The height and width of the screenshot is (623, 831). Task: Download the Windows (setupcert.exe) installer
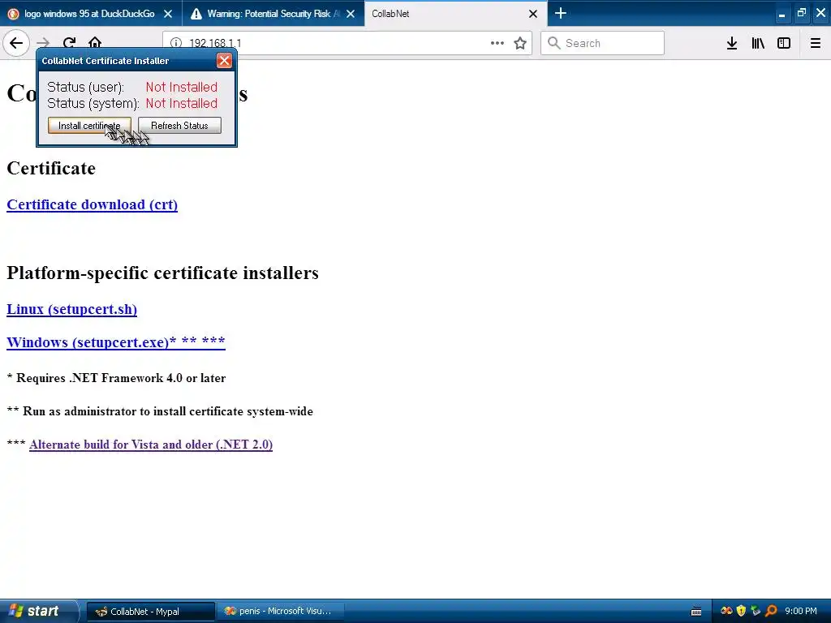coord(115,342)
